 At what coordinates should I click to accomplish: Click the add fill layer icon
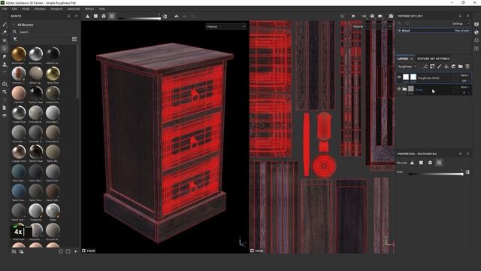(446, 66)
